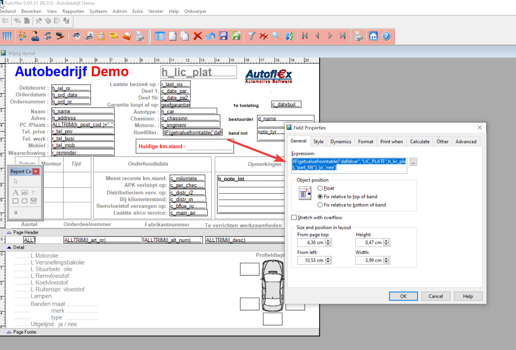Viewport: 516px width, 350px height.
Task: Switch to the Style tab
Action: (x=318, y=142)
